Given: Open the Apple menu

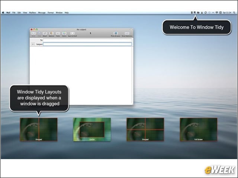Looking at the screenshot, I should click(x=3, y=13).
